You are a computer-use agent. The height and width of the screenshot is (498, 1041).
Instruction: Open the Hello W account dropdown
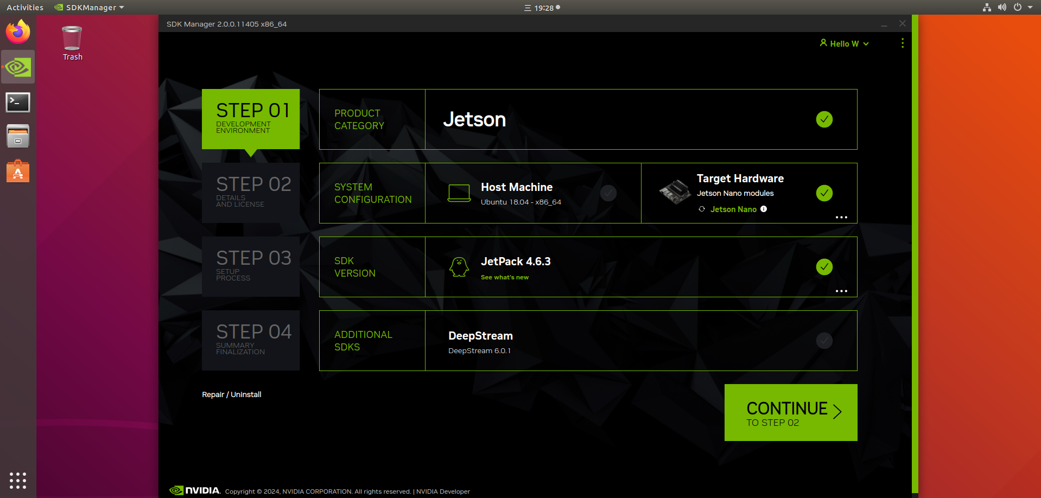pyautogui.click(x=844, y=43)
